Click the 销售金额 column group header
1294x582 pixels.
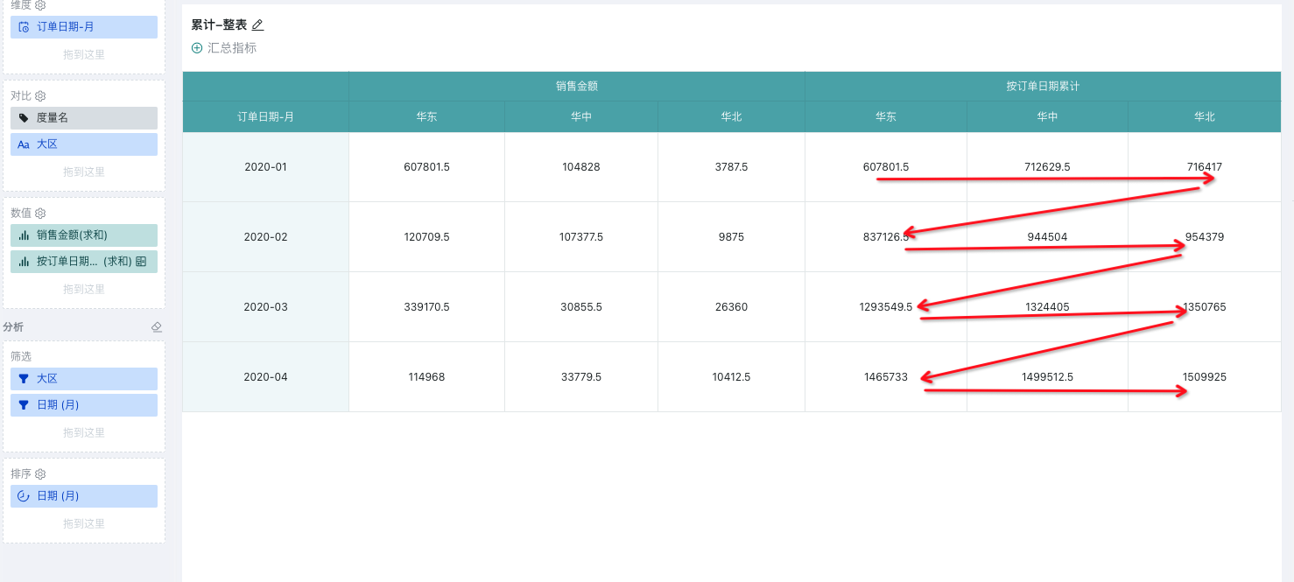[576, 87]
